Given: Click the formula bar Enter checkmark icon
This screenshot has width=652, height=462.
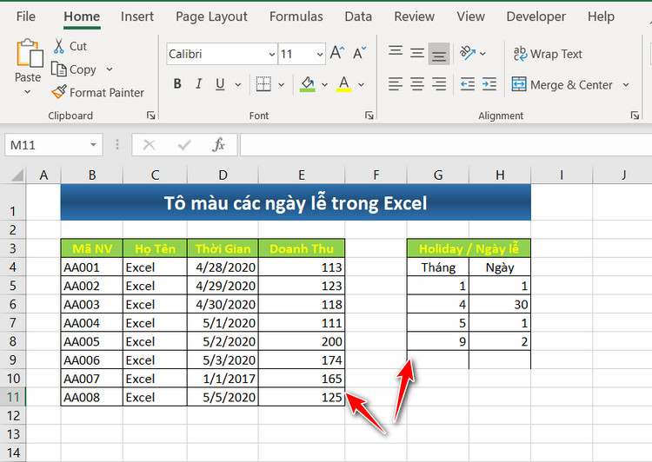Looking at the screenshot, I should (183, 144).
